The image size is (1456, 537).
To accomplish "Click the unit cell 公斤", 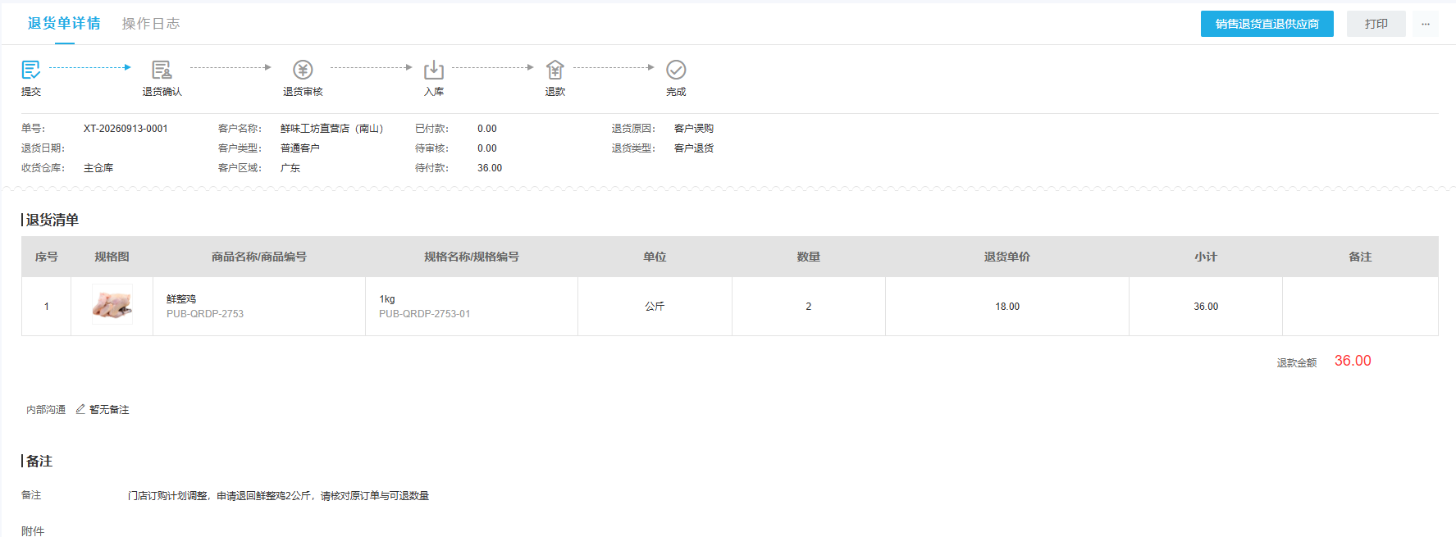I will [655, 307].
